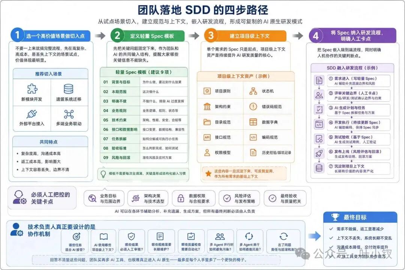Click the 建立项目级上下文 header
Image resolution: width=405 pixels, height=270 pixels.
245,36
